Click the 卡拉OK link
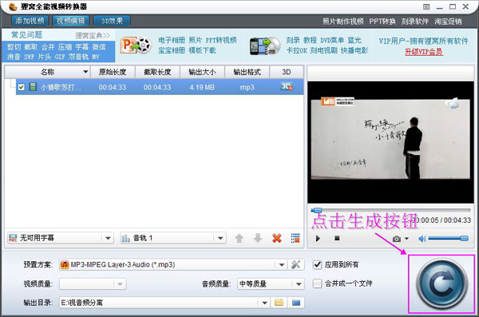The width and height of the screenshot is (479, 317). pos(296,50)
